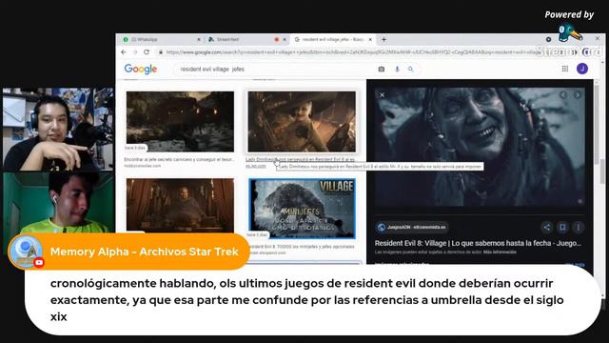The height and width of the screenshot is (343, 609).
Task: Save the previewed image to collection
Action: 562,227
